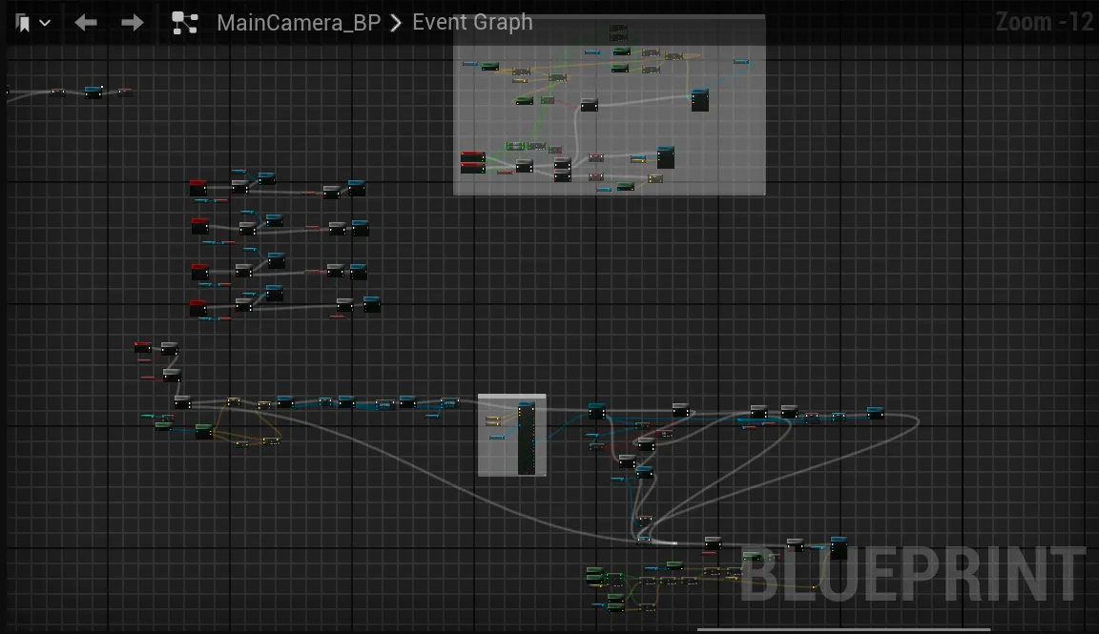This screenshot has width=1099, height=634.
Task: Go back using the left arrow
Action: coord(86,23)
